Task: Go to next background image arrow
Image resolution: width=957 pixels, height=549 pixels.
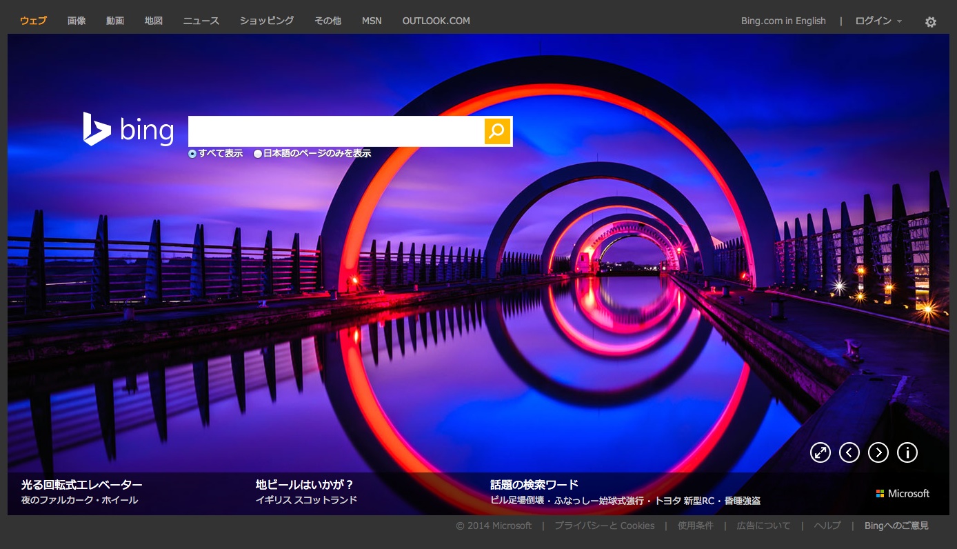Action: click(x=878, y=452)
